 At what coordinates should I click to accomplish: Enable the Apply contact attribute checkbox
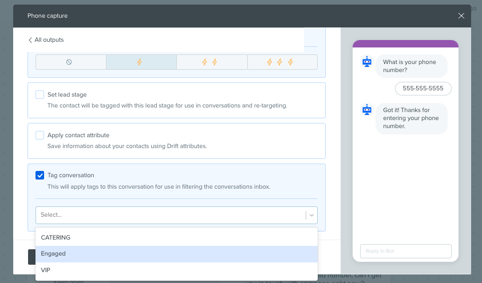coord(39,135)
